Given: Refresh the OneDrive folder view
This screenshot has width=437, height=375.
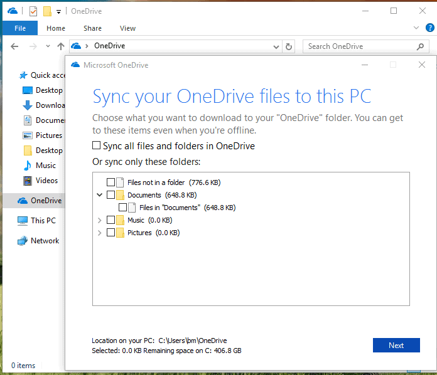Looking at the screenshot, I should [x=289, y=46].
